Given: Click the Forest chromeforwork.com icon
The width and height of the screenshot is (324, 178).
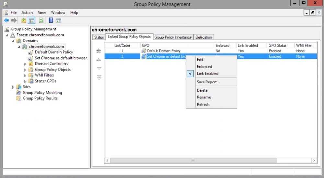Looking at the screenshot, I should pyautogui.click(x=13, y=35).
